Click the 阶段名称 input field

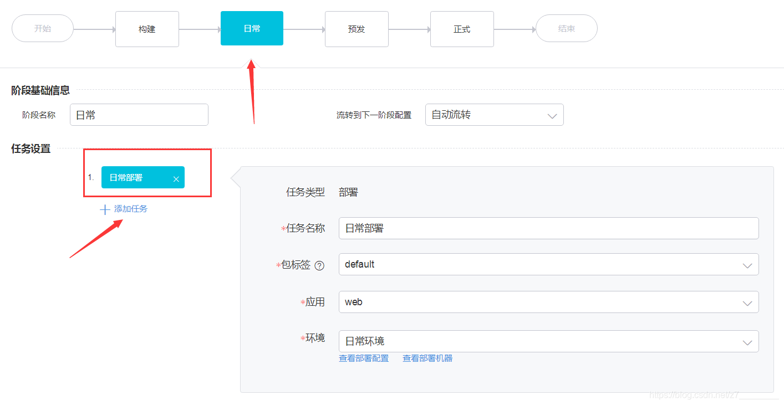click(139, 115)
